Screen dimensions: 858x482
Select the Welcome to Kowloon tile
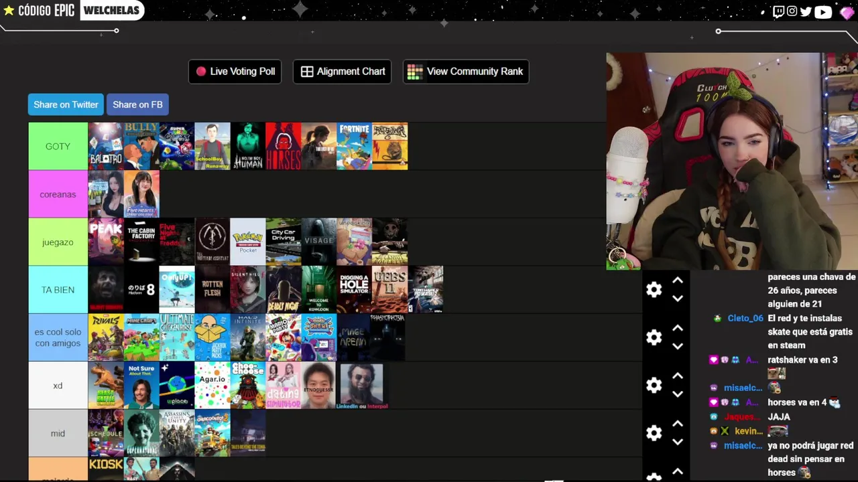click(x=319, y=290)
